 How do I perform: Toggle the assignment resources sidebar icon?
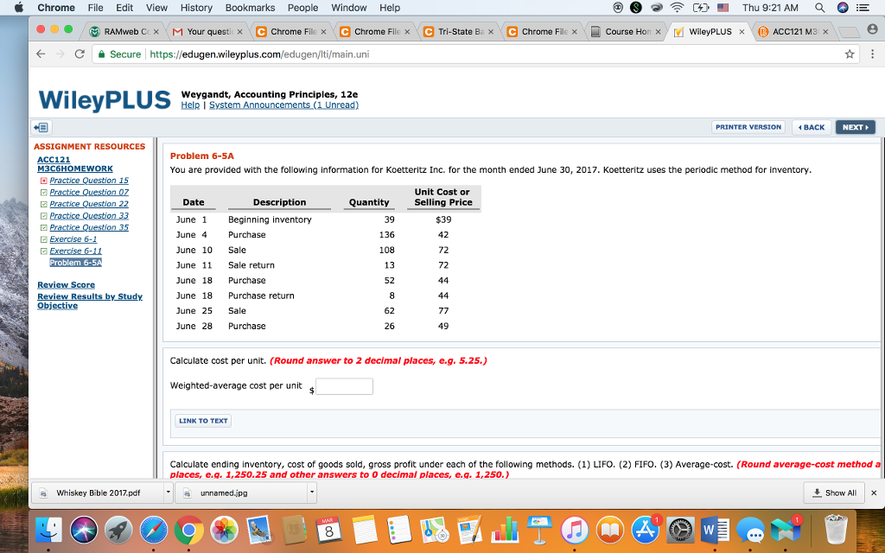click(41, 128)
